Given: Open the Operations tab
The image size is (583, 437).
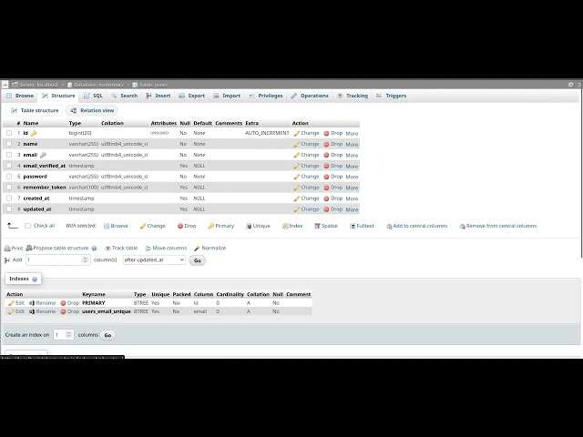Looking at the screenshot, I should tap(310, 96).
